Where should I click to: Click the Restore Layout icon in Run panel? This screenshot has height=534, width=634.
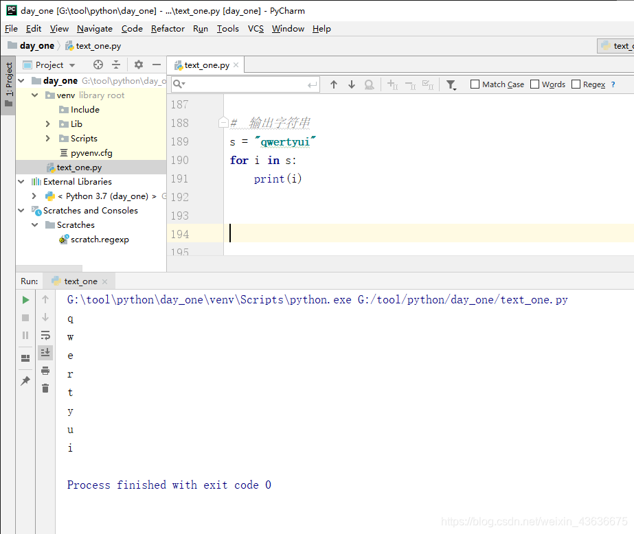tap(25, 358)
